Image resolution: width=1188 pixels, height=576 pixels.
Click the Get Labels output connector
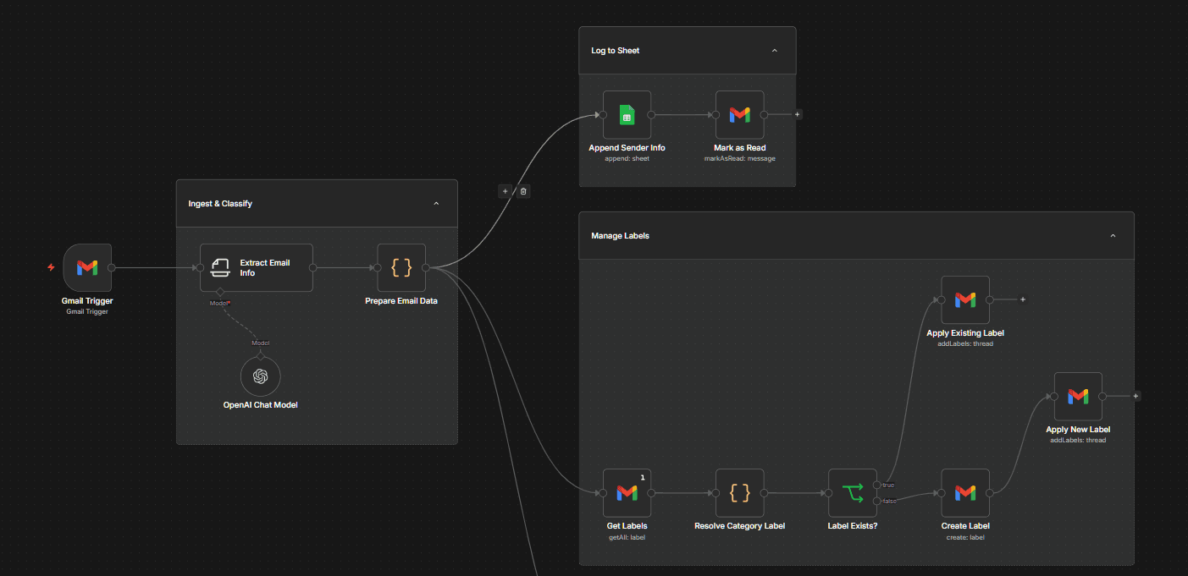[x=651, y=492]
